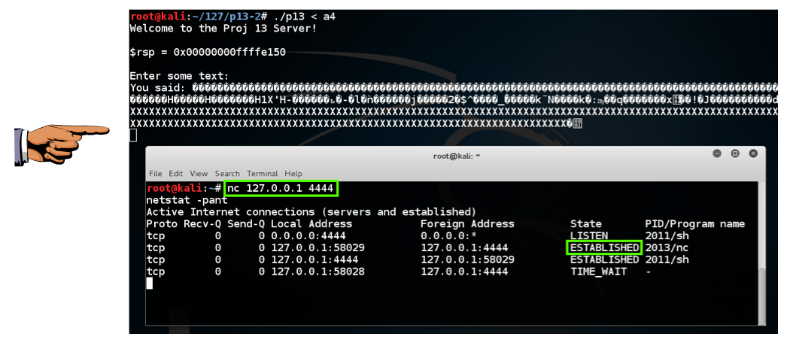Click local address '127.0.0.1:58028'
This screenshot has height=343, width=787.
tap(318, 272)
